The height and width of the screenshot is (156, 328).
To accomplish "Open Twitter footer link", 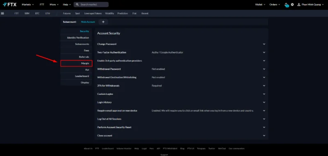I will [212, 149].
